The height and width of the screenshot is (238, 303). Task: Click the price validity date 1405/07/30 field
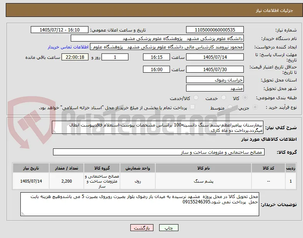point(215,69)
